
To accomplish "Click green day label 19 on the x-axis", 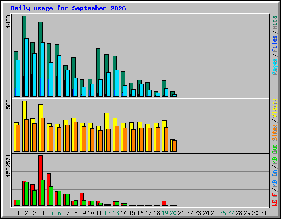I will coord(165,213).
